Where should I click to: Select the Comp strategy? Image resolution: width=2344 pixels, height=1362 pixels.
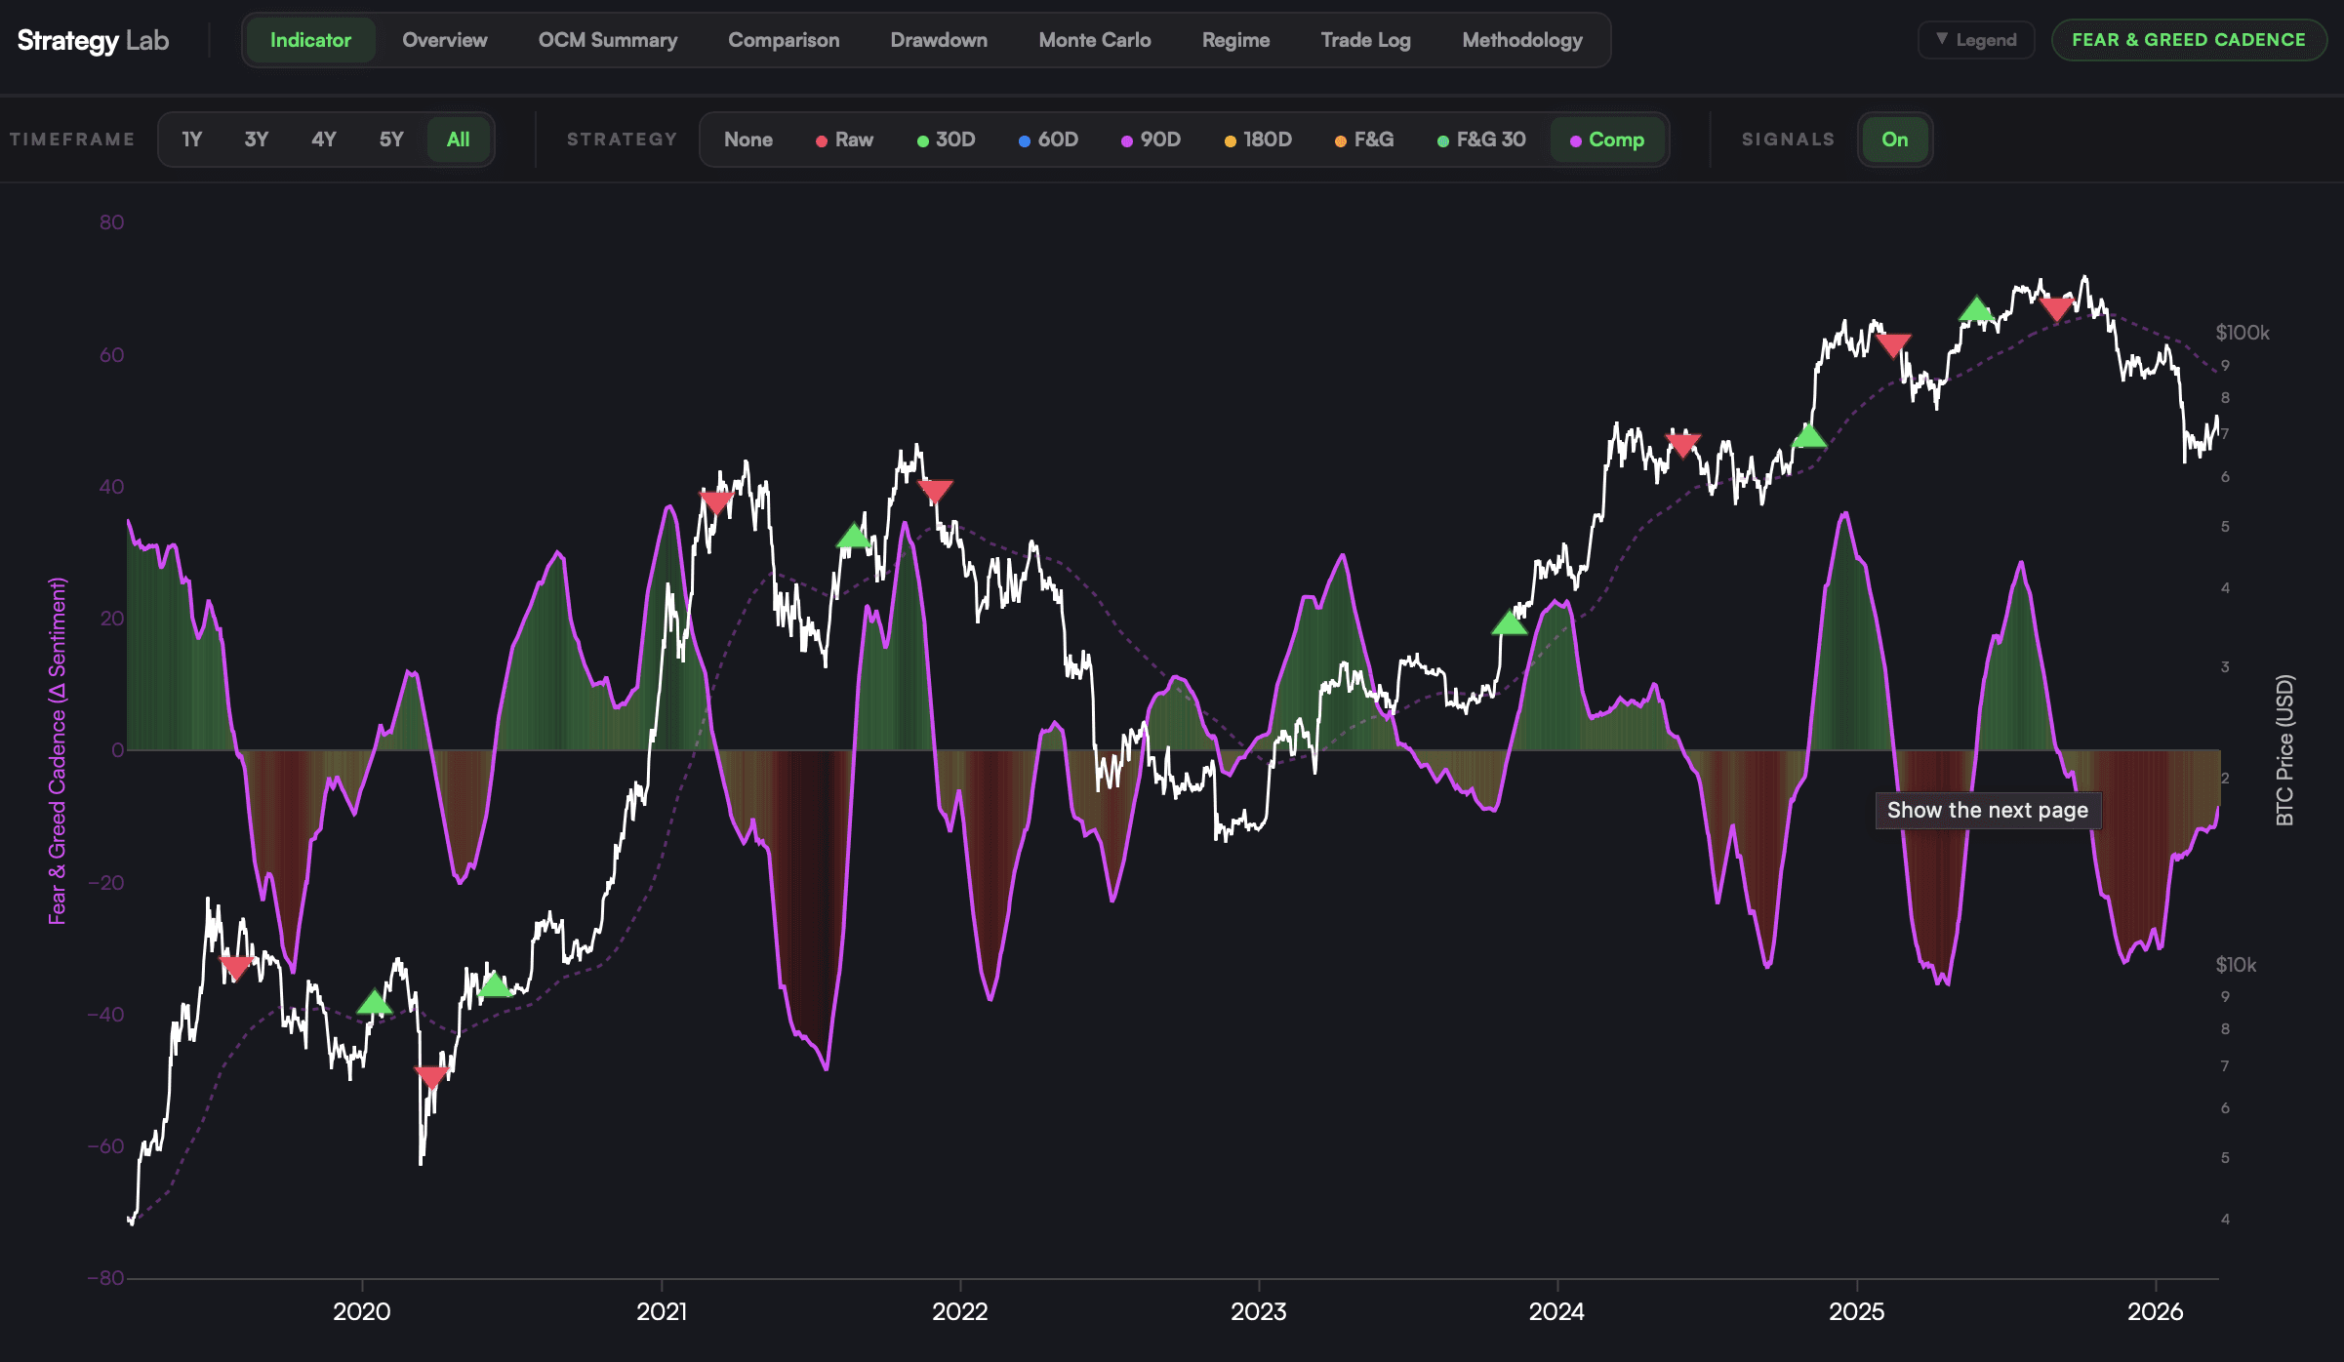(x=1607, y=140)
